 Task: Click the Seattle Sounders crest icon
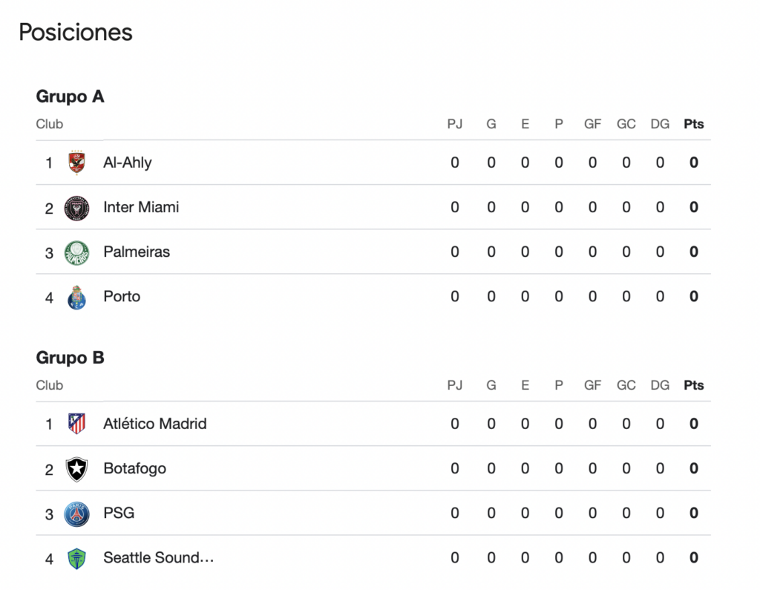click(x=76, y=558)
